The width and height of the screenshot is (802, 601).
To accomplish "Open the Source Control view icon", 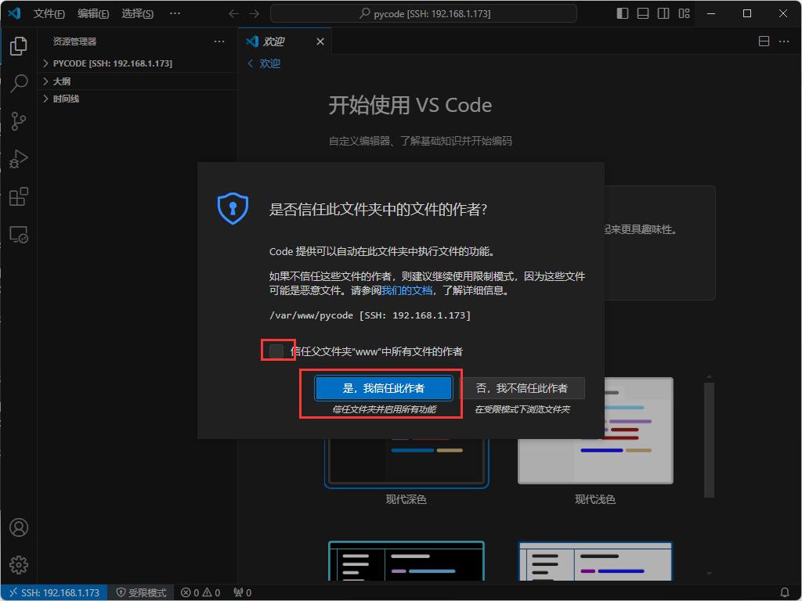I will click(x=19, y=121).
